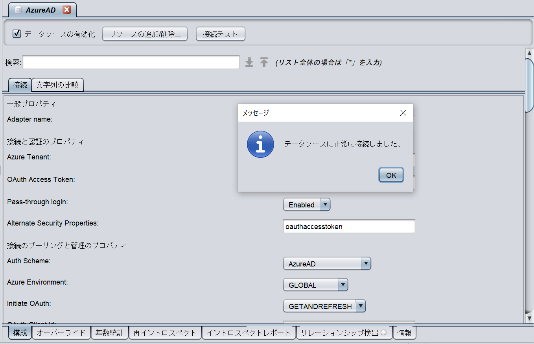The image size is (534, 344).
Task: Click the blue information icon in message dialog
Action: tap(260, 144)
